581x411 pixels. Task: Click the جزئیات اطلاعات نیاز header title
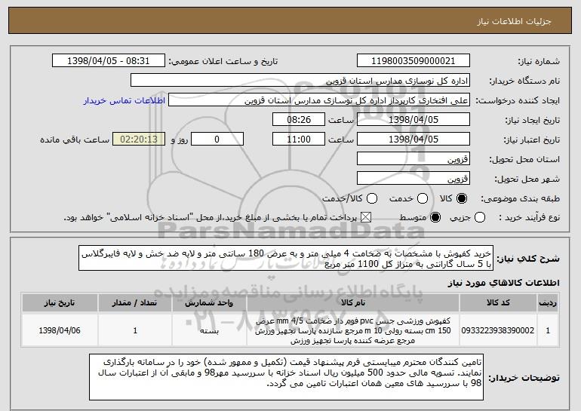click(514, 21)
